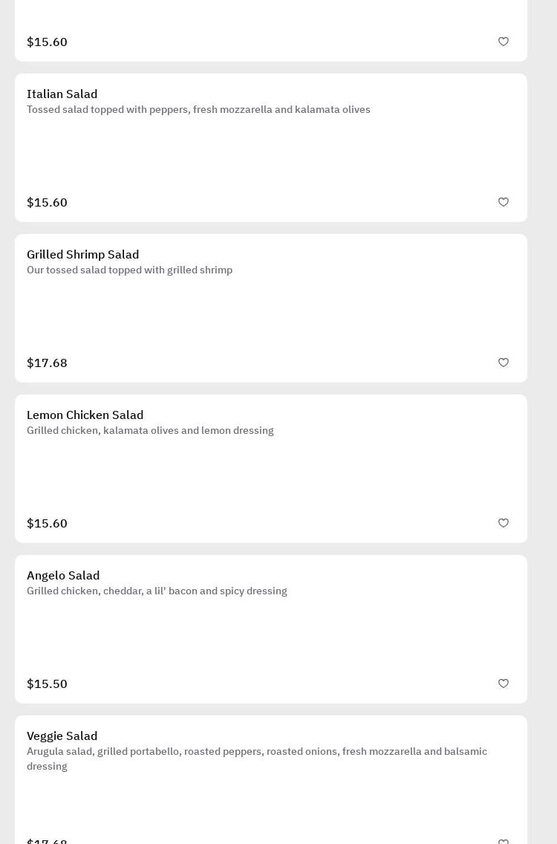The image size is (557, 844).
Task: Save Veggie Salad with its heart icon
Action: click(504, 841)
